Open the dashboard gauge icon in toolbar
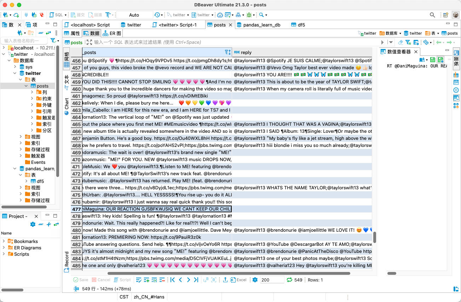Screen dimensions: 461x302 click(220, 15)
